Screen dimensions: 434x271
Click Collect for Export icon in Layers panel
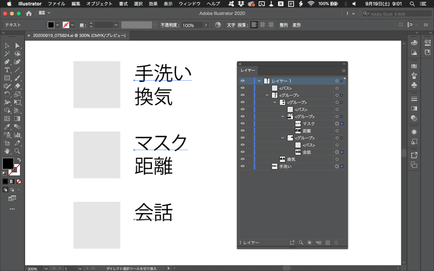point(292,242)
